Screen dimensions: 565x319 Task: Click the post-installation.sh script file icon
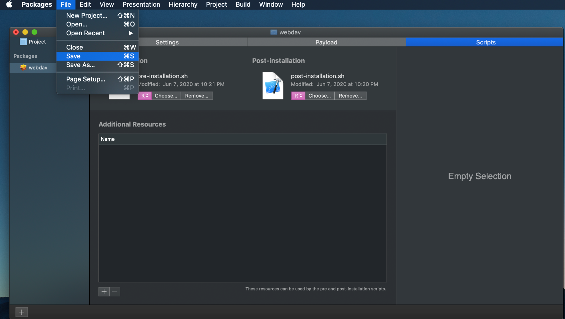coord(273,86)
